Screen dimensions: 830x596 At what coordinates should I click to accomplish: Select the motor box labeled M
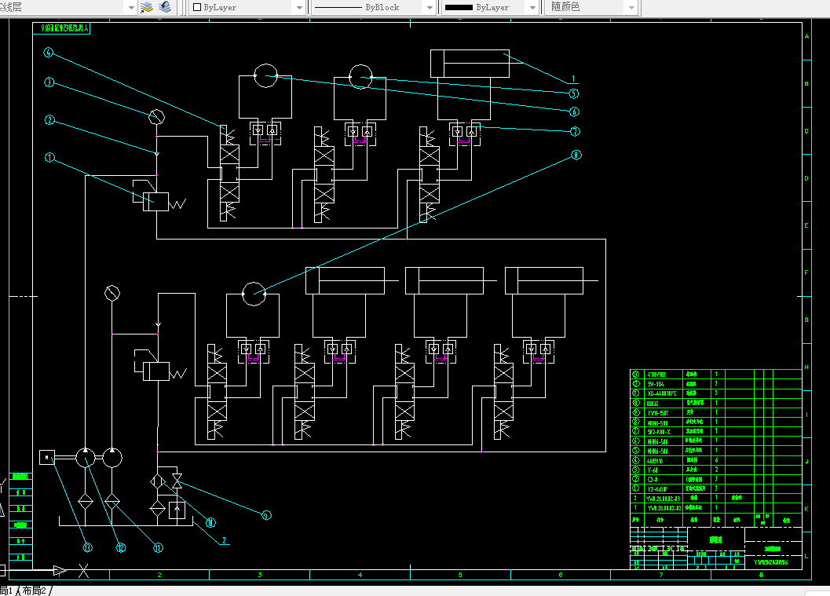tap(47, 457)
